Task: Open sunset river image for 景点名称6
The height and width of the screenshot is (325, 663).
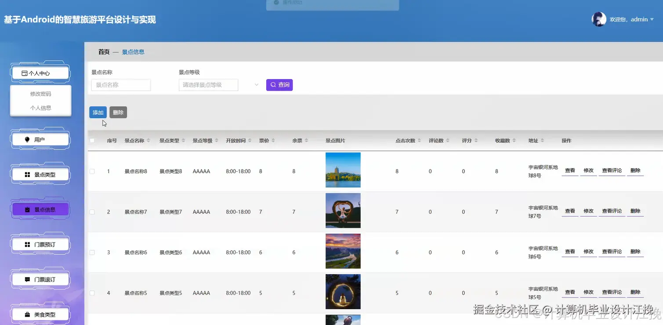Action: tap(343, 251)
